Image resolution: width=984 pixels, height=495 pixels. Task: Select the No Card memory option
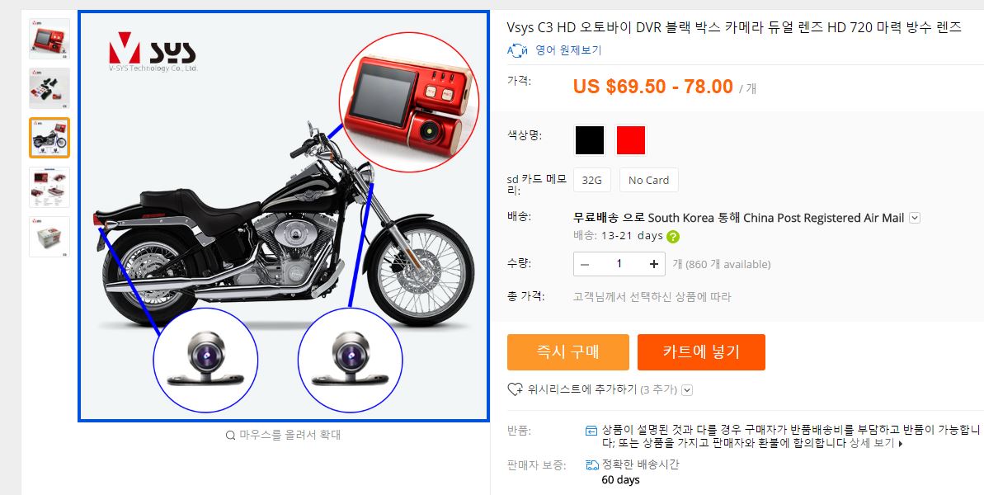[649, 180]
